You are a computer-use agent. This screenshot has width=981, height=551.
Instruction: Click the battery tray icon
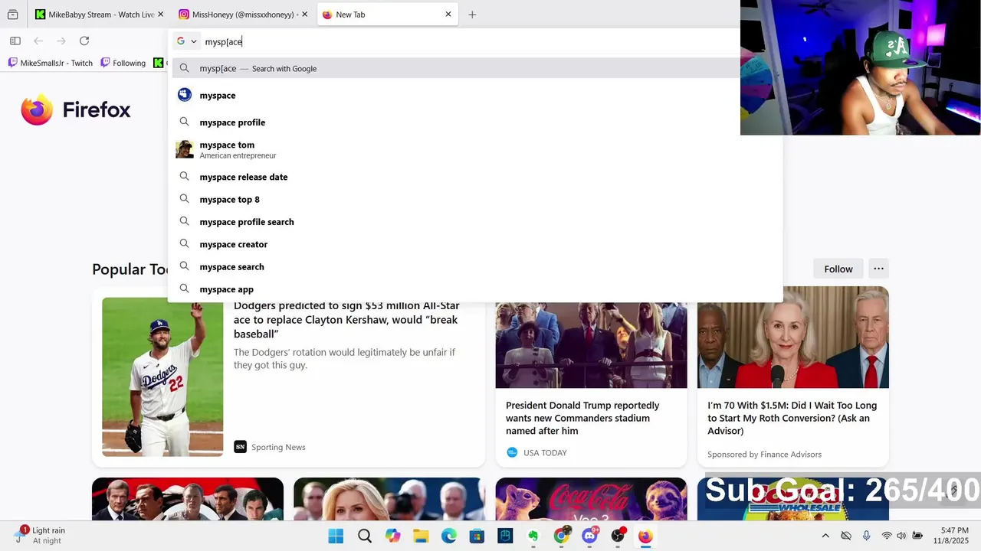pyautogui.click(x=917, y=536)
